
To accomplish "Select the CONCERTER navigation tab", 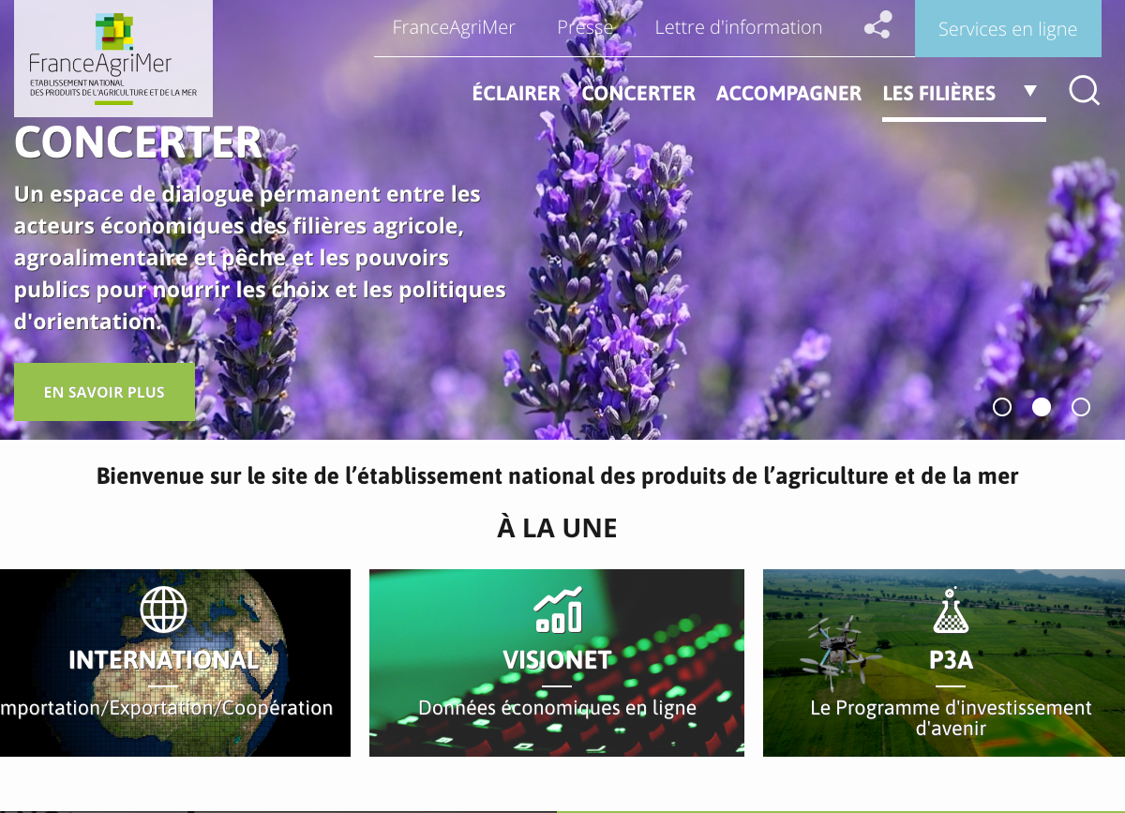I will 638,93.
